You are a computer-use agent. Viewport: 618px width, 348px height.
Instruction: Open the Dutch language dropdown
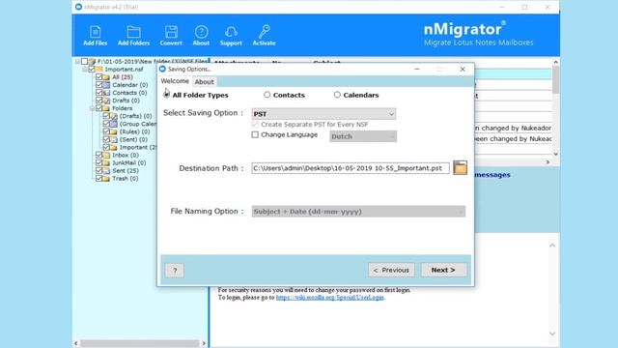tap(363, 136)
